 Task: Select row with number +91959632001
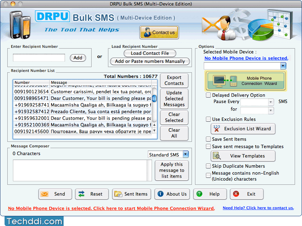coord(83,118)
